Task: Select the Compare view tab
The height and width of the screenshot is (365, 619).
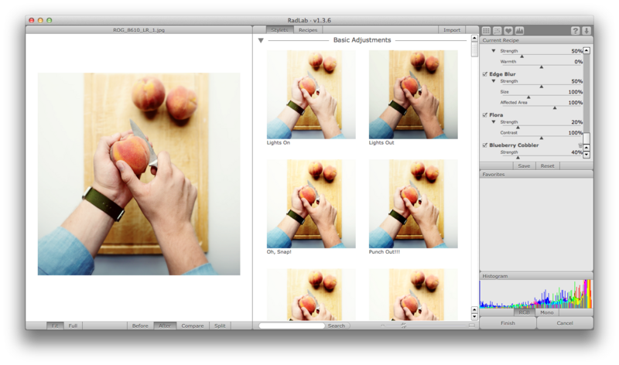Action: click(x=192, y=326)
